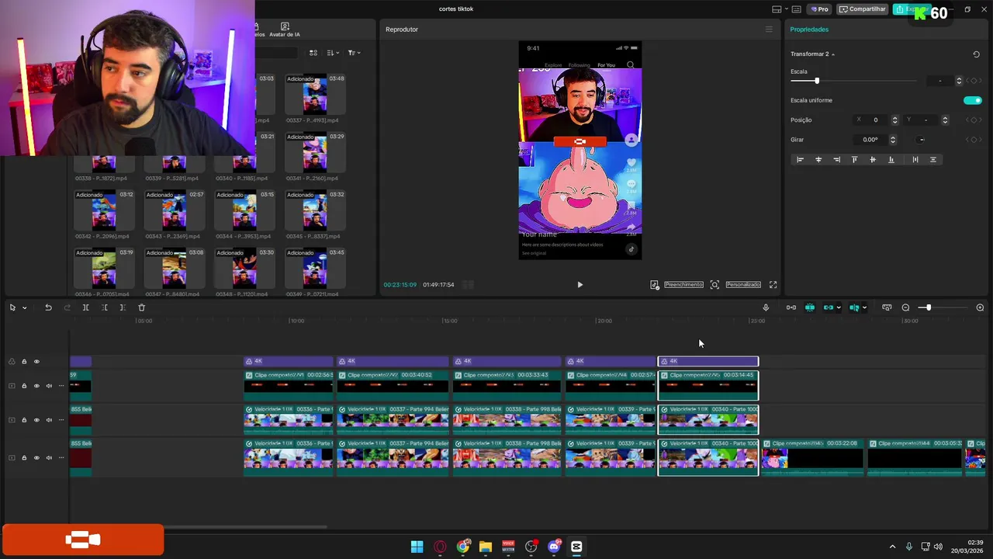The width and height of the screenshot is (993, 559).
Task: Collapse the Transformar 2 section
Action: [x=833, y=54]
